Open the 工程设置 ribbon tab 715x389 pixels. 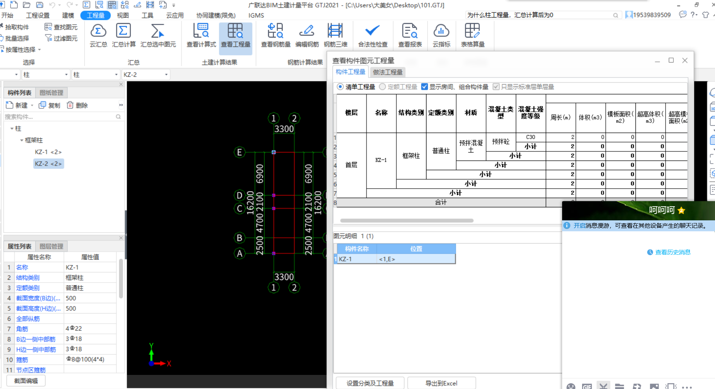(38, 15)
